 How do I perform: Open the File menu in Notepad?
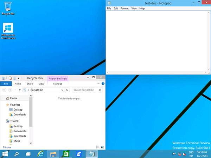pos(109,8)
